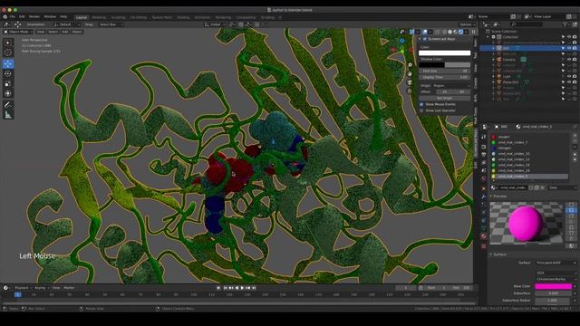Open the viewport Add menu button
The width and height of the screenshot is (580, 326).
point(64,32)
